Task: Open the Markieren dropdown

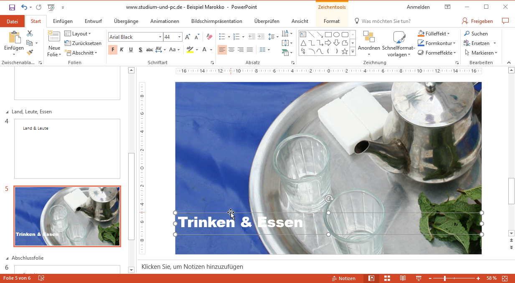Action: 481,53
